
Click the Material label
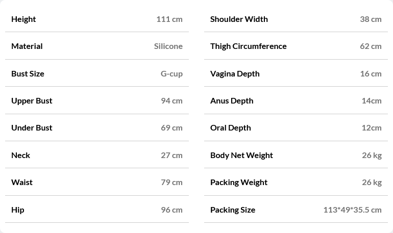[x=27, y=46]
